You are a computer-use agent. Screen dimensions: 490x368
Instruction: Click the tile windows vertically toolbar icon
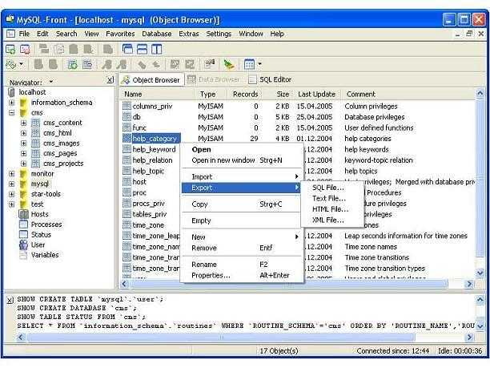(x=157, y=49)
